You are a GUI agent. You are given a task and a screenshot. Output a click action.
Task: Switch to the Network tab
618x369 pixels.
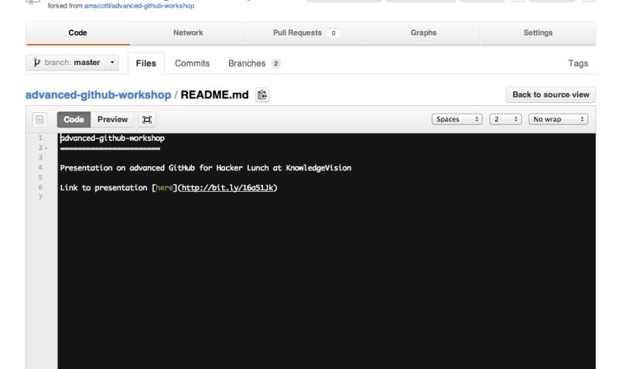pyautogui.click(x=188, y=33)
